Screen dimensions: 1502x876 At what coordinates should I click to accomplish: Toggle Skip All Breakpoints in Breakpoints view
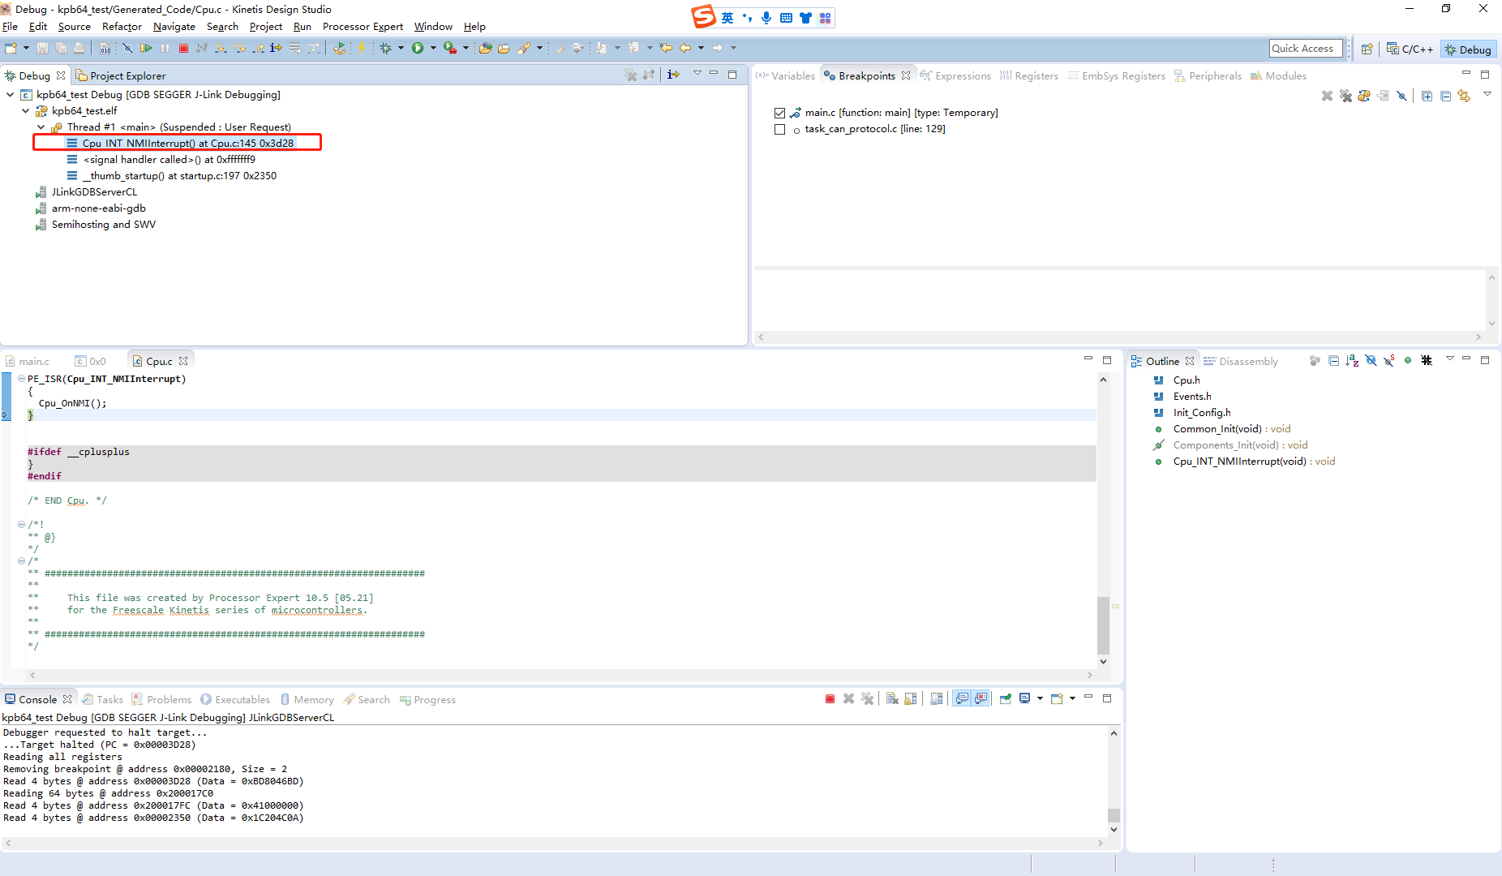tap(1401, 97)
